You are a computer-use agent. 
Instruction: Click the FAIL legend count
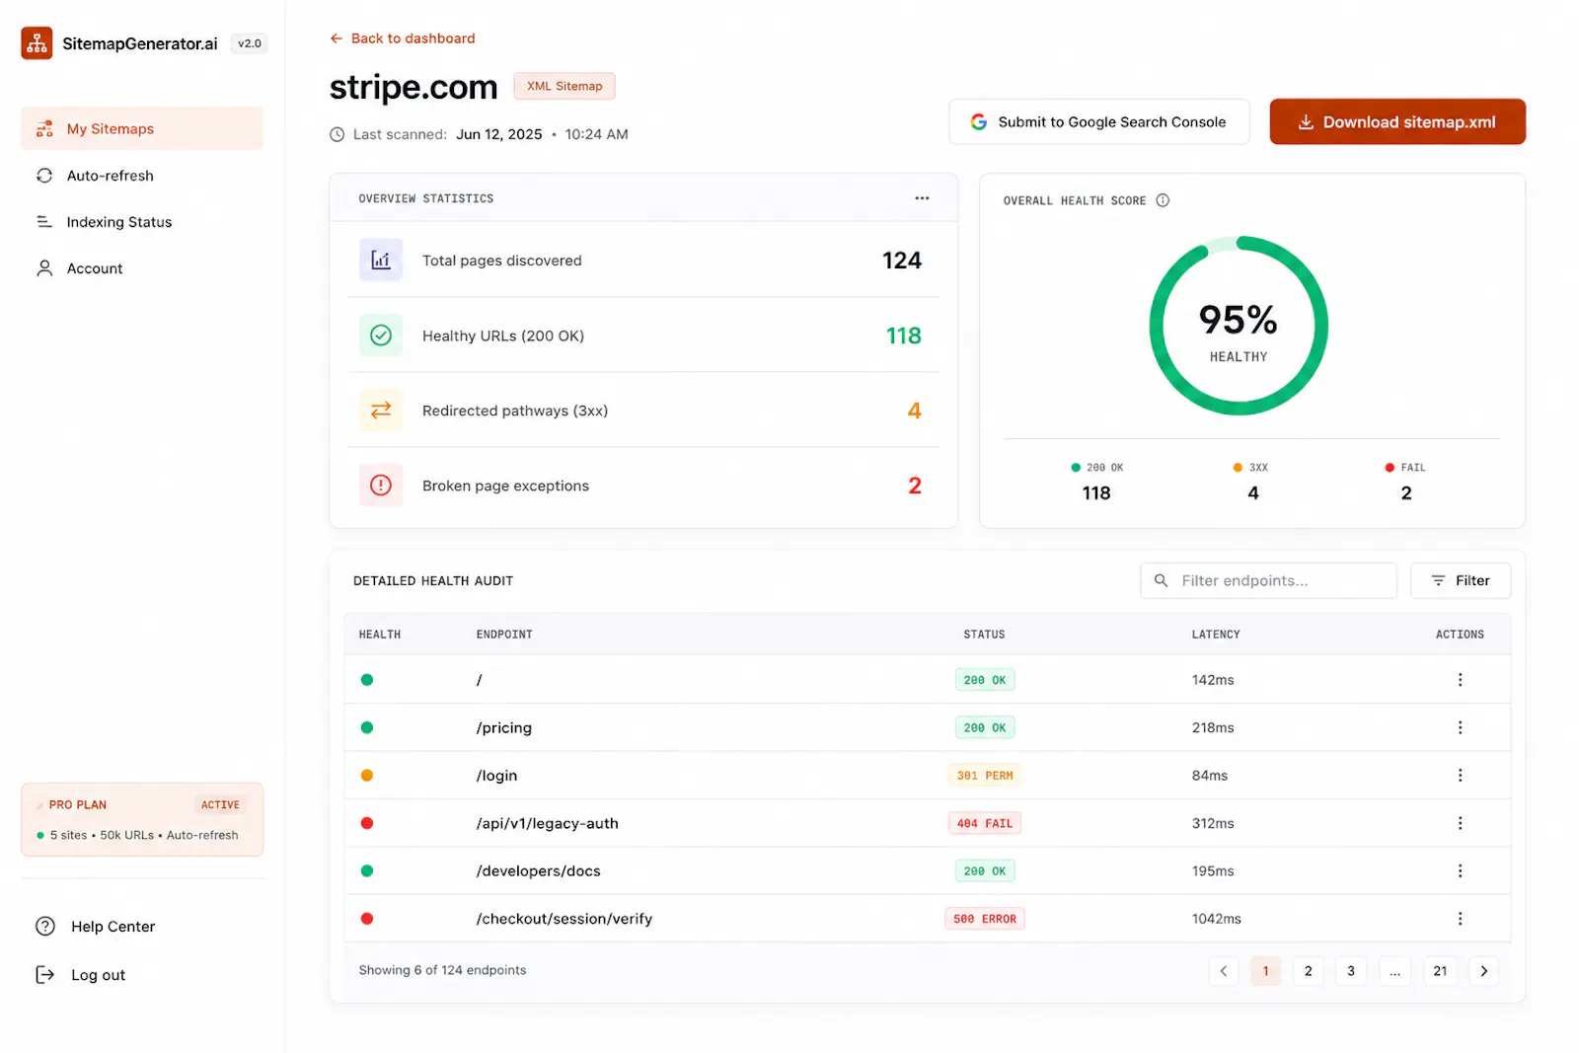[1406, 493]
